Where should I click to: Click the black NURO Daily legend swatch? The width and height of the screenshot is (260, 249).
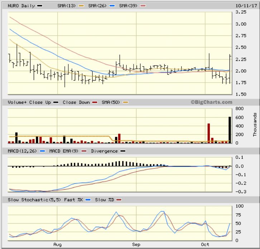tap(40, 6)
